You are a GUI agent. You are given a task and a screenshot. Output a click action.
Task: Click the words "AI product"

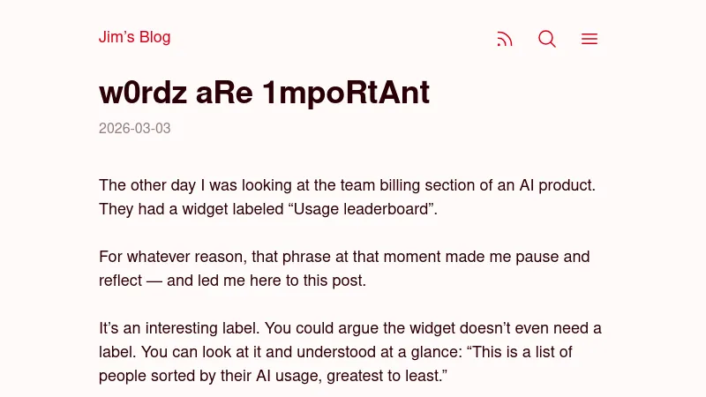click(x=549, y=185)
